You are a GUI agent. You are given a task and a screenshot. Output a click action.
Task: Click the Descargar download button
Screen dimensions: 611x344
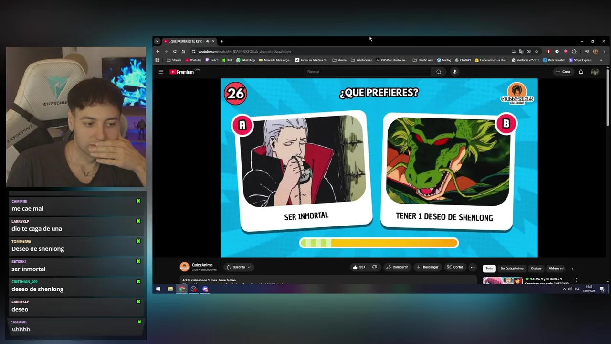427,267
